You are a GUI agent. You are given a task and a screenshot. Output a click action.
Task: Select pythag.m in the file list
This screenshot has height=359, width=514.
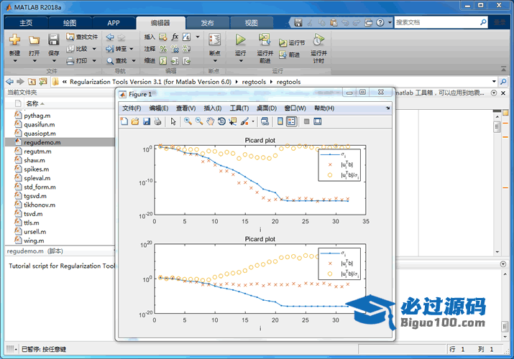click(x=60, y=116)
